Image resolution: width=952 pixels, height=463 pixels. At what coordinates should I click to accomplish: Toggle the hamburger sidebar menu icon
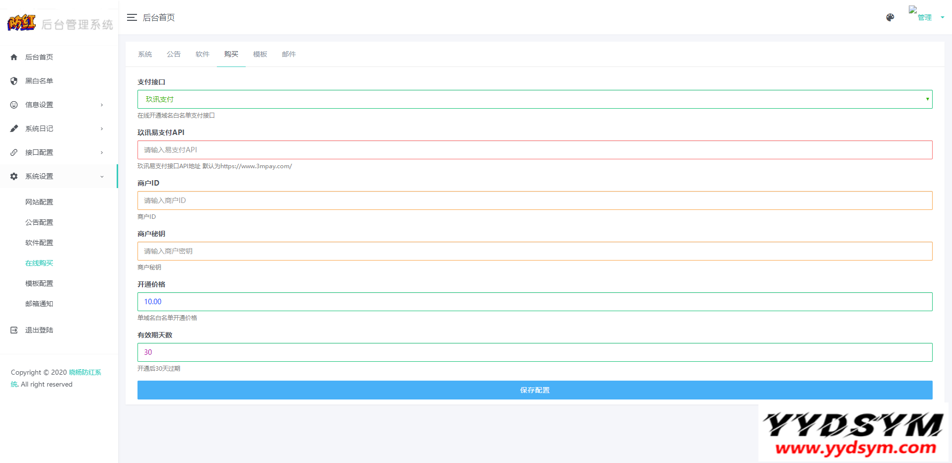[132, 17]
